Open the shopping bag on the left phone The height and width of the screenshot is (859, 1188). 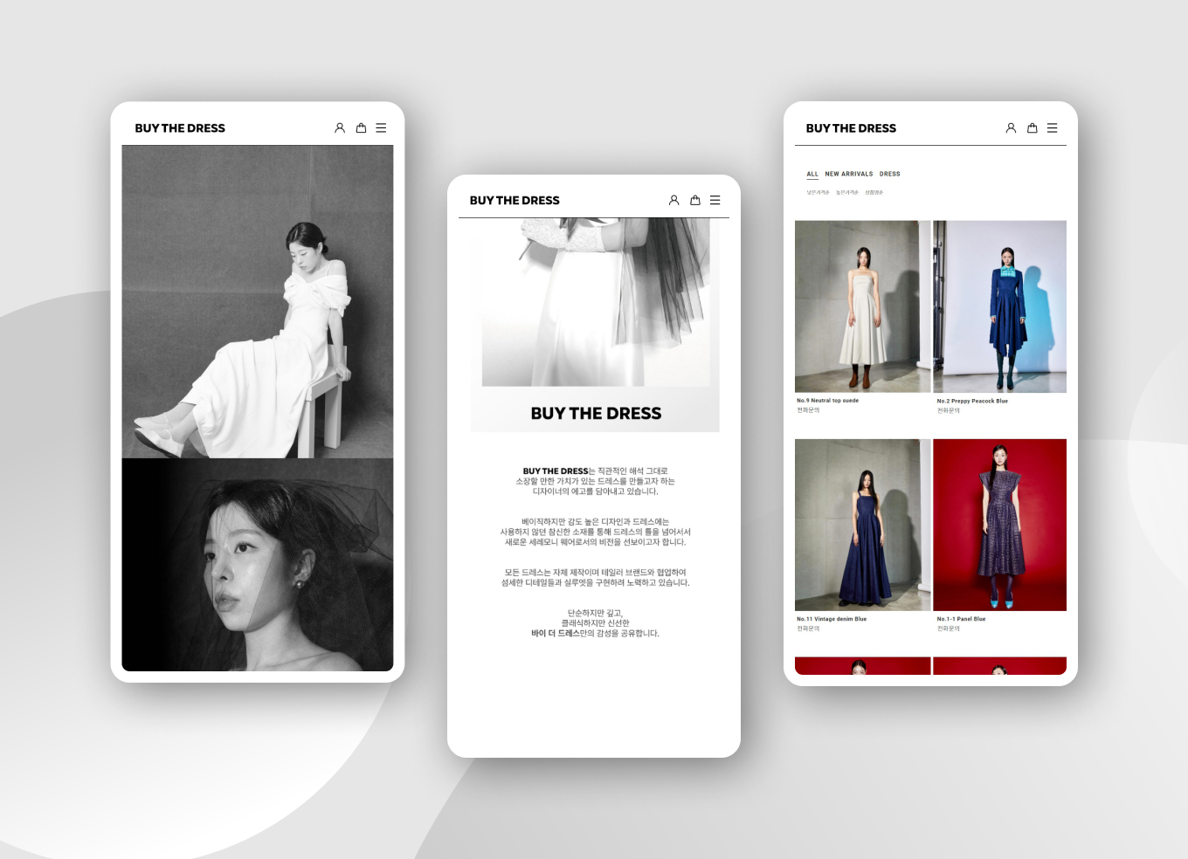pyautogui.click(x=361, y=127)
